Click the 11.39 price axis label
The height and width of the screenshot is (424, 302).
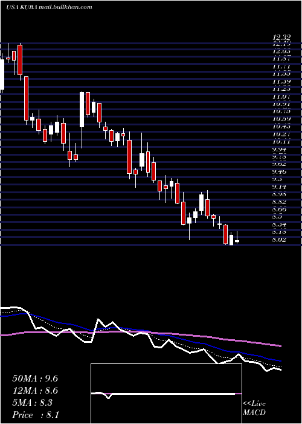tap(281, 82)
